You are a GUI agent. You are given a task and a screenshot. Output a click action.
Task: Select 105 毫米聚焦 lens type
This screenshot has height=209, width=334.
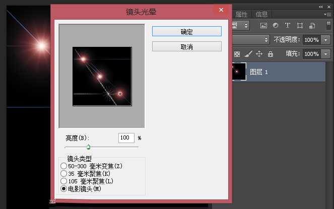tap(63, 180)
